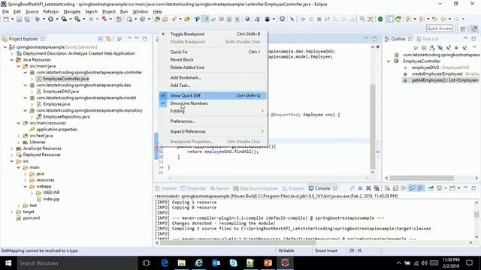Expand the Libraries node

[x=19, y=142]
